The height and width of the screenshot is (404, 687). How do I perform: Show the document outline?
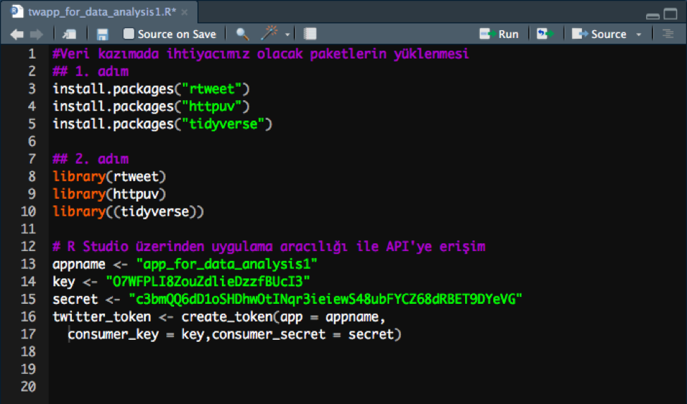tap(667, 34)
